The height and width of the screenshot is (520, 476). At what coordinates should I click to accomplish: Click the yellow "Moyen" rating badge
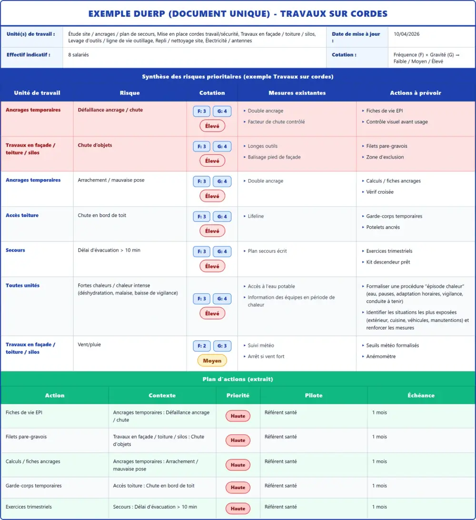(x=212, y=360)
